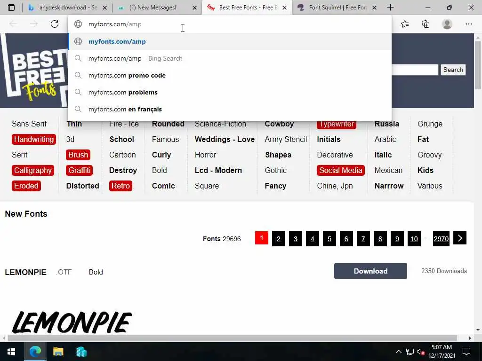Click the browser forward arrow

point(33,24)
